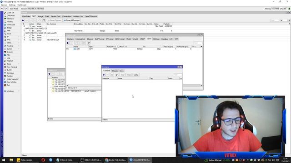
Task: Add new container with plus icon
Action: pos(104,75)
